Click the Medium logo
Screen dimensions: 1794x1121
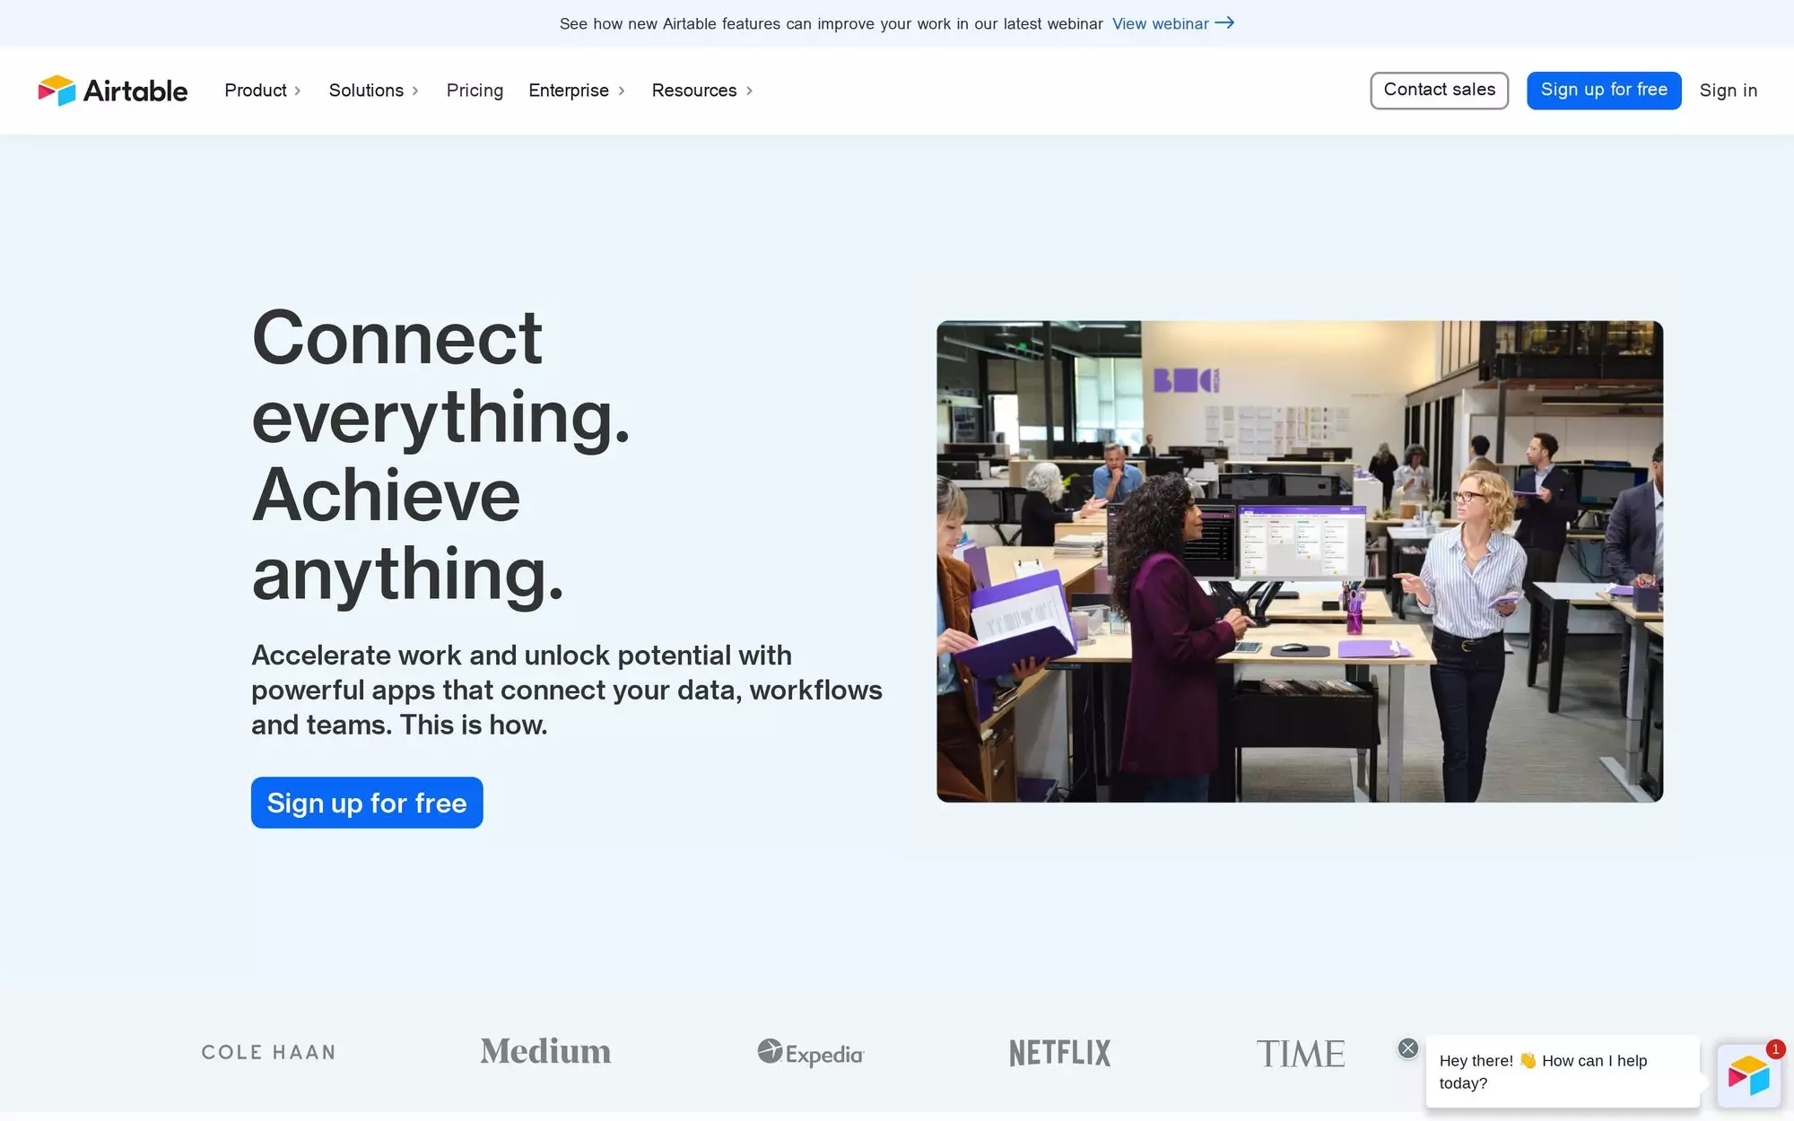click(x=545, y=1052)
